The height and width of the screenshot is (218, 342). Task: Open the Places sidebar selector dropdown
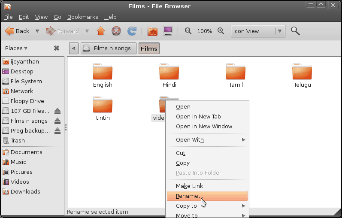tap(16, 48)
